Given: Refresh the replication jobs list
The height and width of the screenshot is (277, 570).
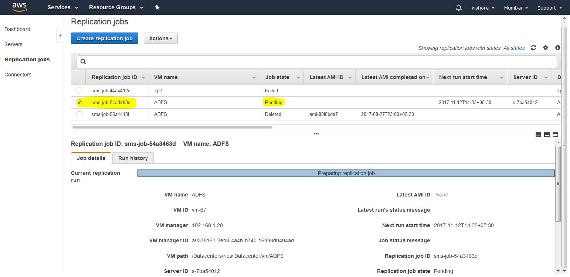Looking at the screenshot, I should pos(533,48).
